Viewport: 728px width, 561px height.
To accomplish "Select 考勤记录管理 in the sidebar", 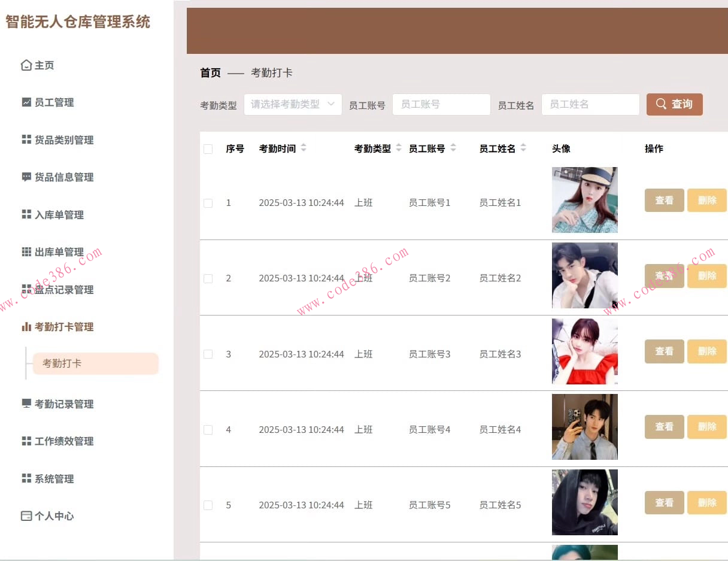I will (25, 404).
